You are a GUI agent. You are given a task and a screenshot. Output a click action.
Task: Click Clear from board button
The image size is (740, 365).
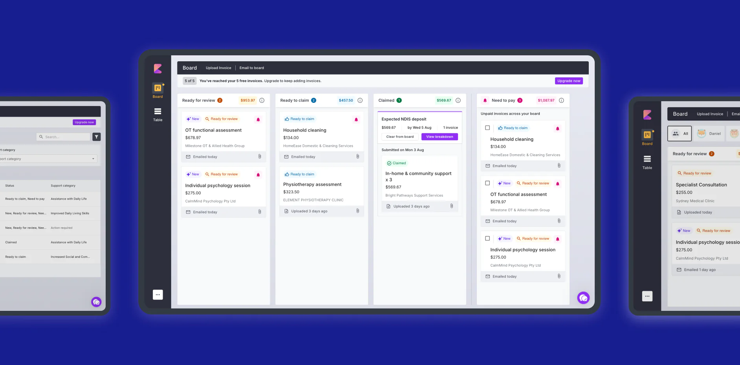[400, 137]
